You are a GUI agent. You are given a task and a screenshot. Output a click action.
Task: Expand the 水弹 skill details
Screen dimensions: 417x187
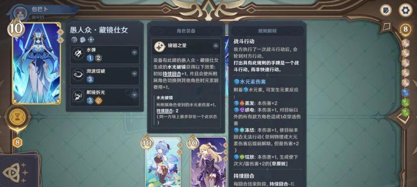click(x=134, y=52)
